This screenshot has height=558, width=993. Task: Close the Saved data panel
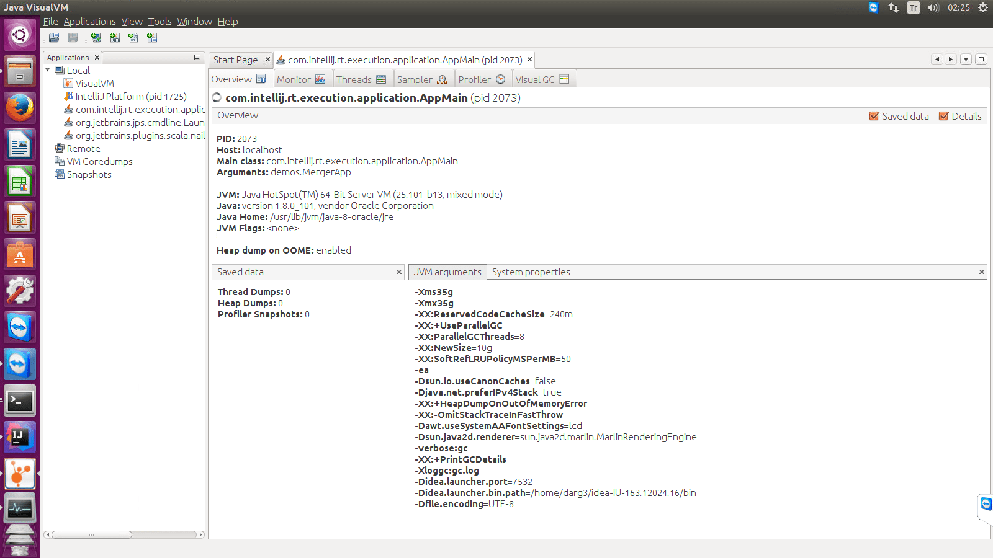tap(399, 272)
